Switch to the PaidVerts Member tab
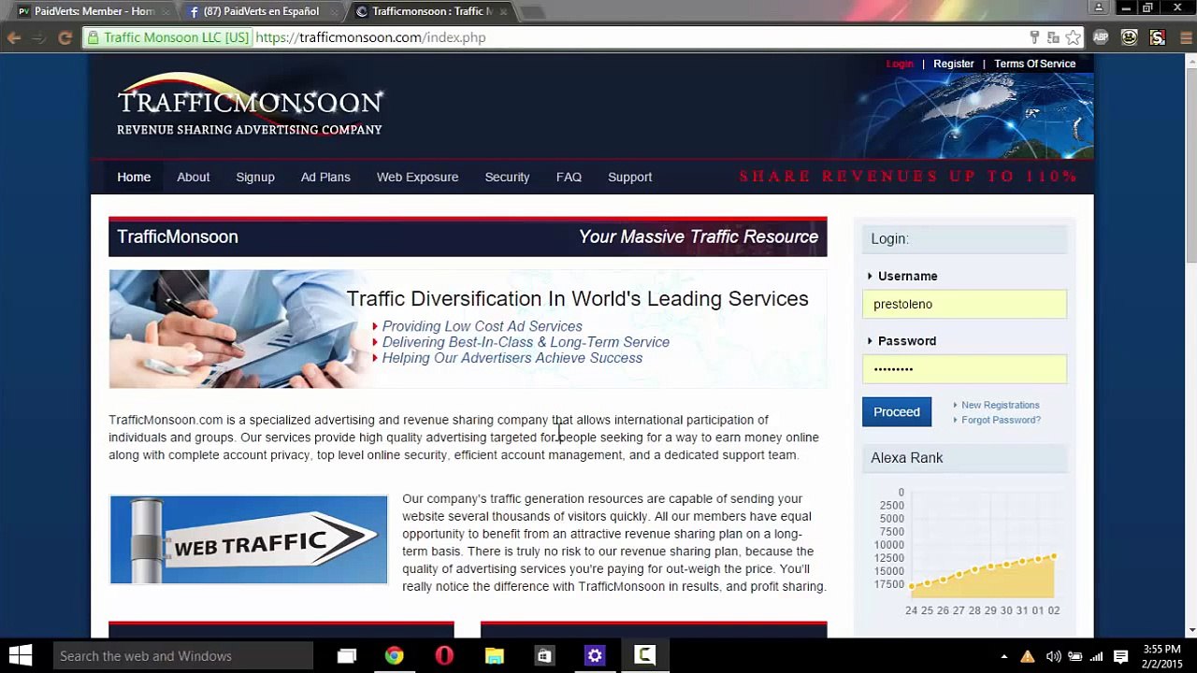Viewport: 1197px width, 673px height. pyautogui.click(x=93, y=11)
